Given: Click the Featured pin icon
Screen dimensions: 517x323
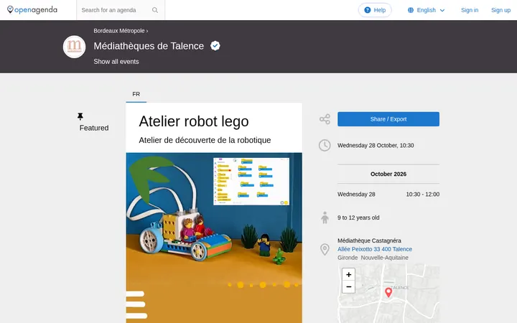Looking at the screenshot, I should pos(80,116).
